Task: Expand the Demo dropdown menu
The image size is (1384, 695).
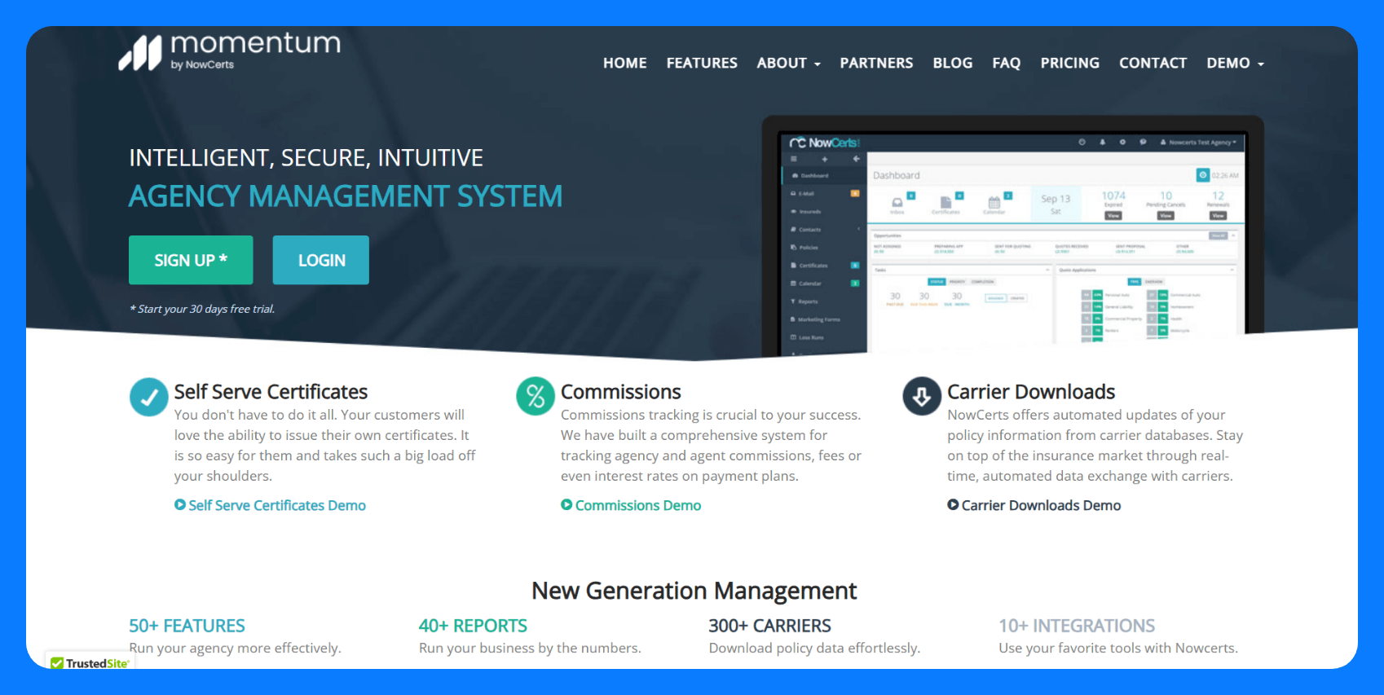Action: (x=1235, y=63)
